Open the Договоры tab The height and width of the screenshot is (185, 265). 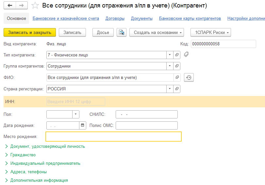(115, 18)
